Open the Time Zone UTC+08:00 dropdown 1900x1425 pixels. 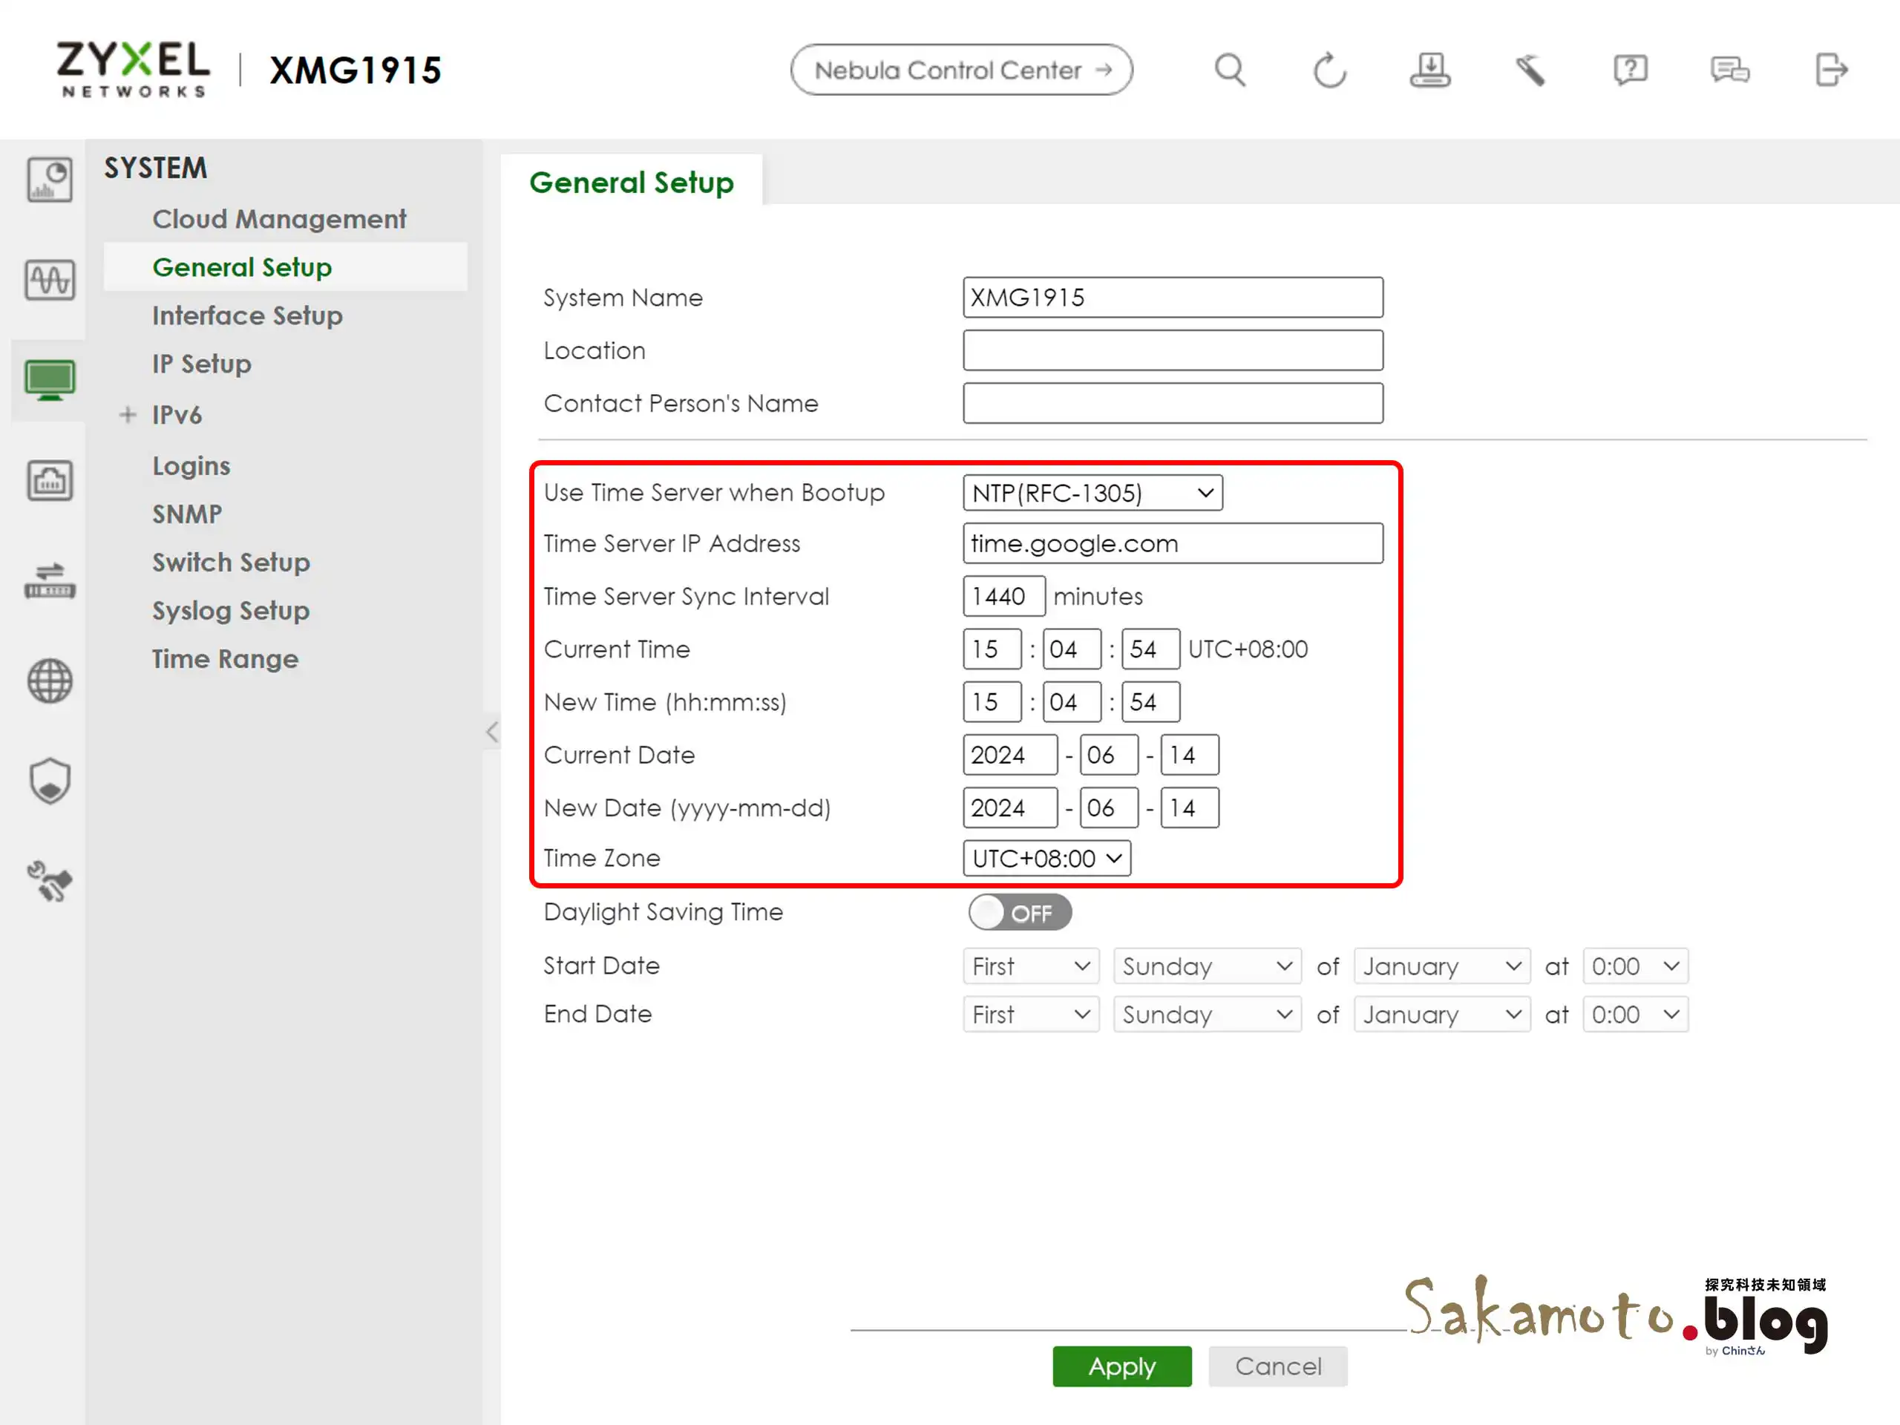(1046, 858)
